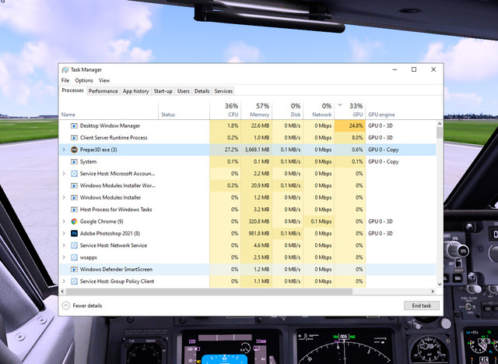The height and width of the screenshot is (364, 498).
Task: Click the horizontal scrollbar right arrow
Action: tap(433, 292)
